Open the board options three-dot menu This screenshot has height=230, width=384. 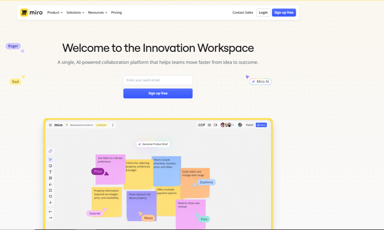click(x=113, y=125)
